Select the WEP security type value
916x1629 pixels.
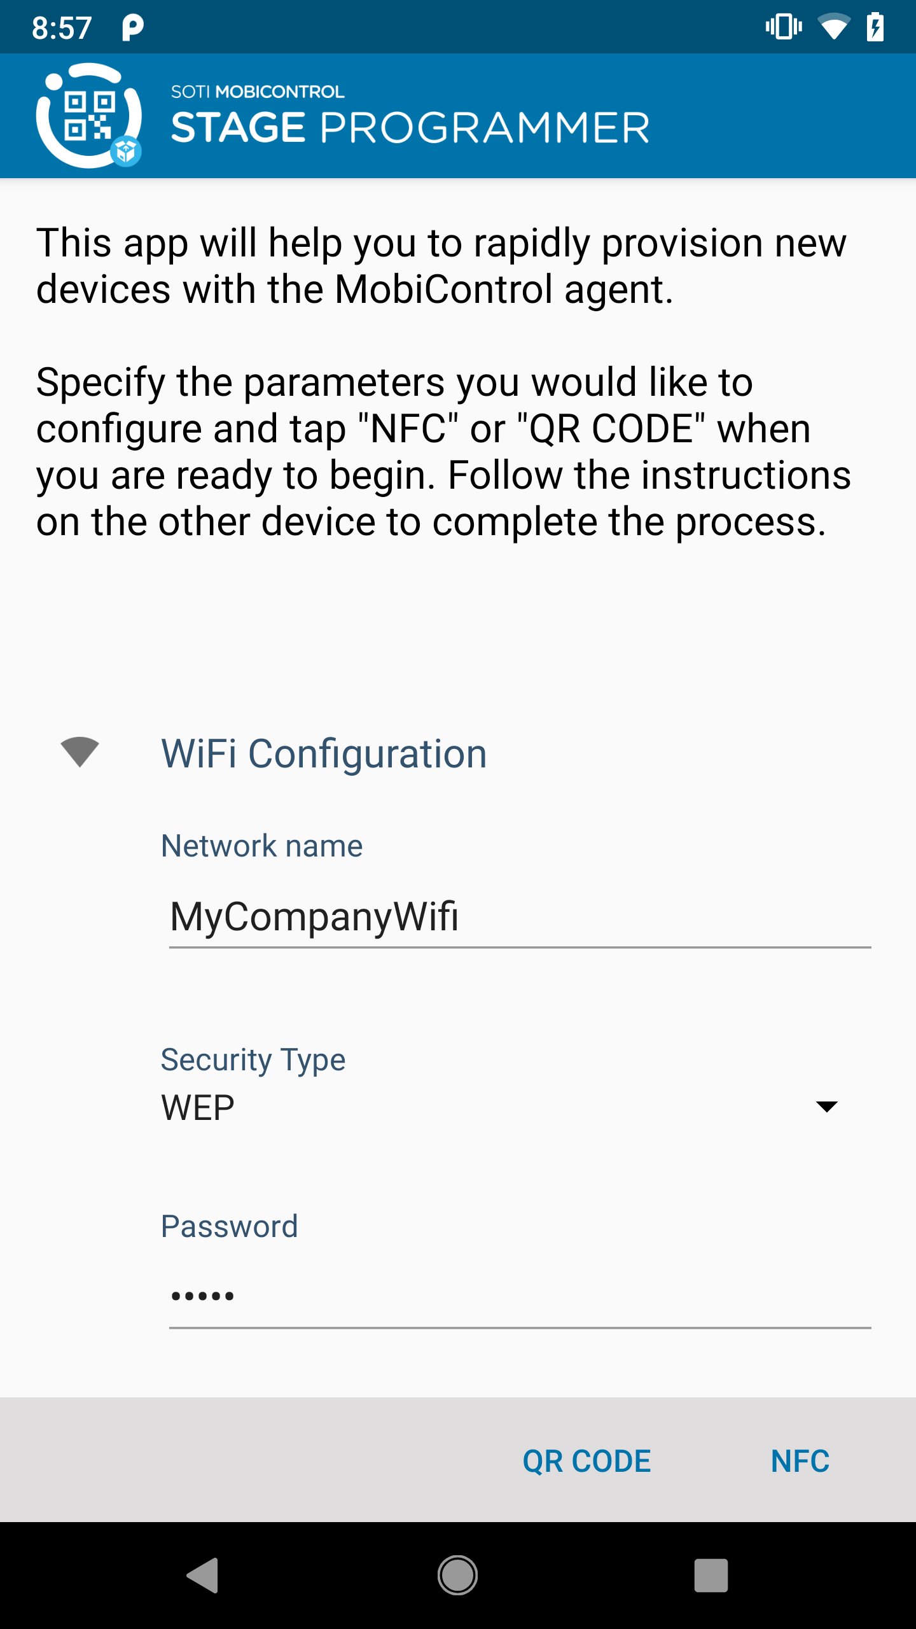(198, 1107)
